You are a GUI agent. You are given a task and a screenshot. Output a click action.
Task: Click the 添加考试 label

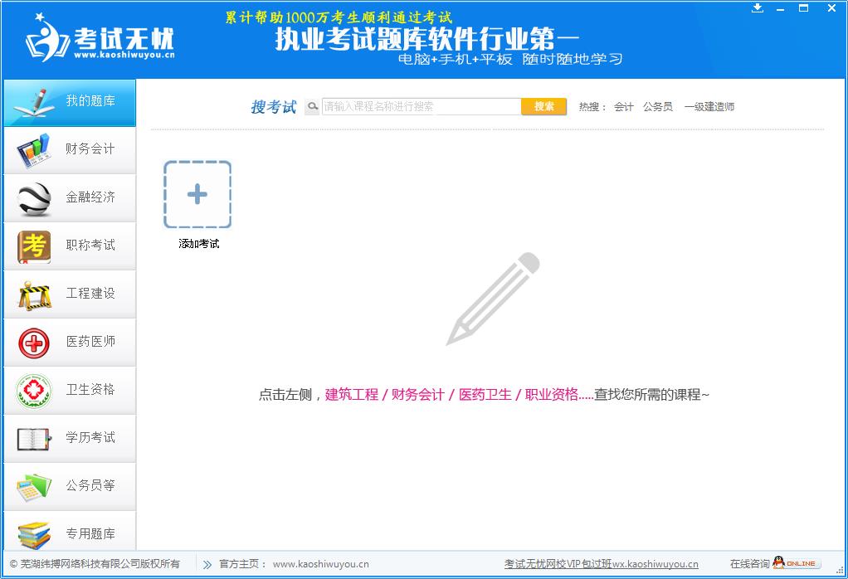[199, 244]
